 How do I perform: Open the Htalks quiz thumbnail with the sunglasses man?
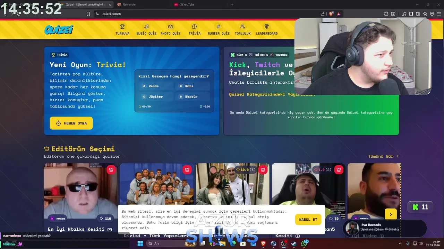pyautogui.click(x=81, y=190)
